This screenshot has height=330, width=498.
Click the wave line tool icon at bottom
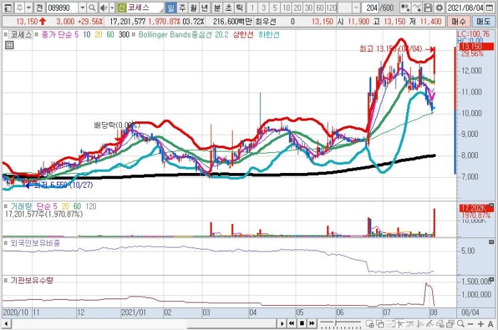tap(420, 324)
